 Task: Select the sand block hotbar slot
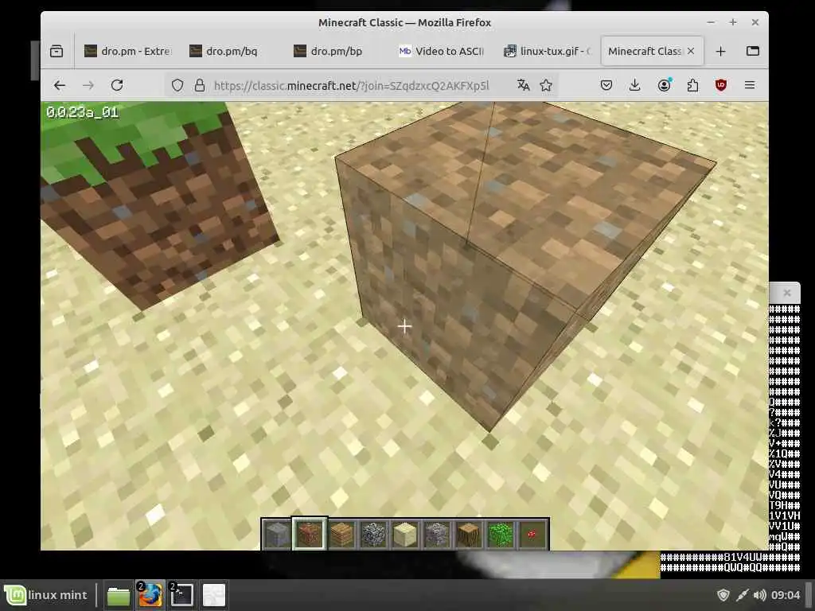[x=405, y=534]
